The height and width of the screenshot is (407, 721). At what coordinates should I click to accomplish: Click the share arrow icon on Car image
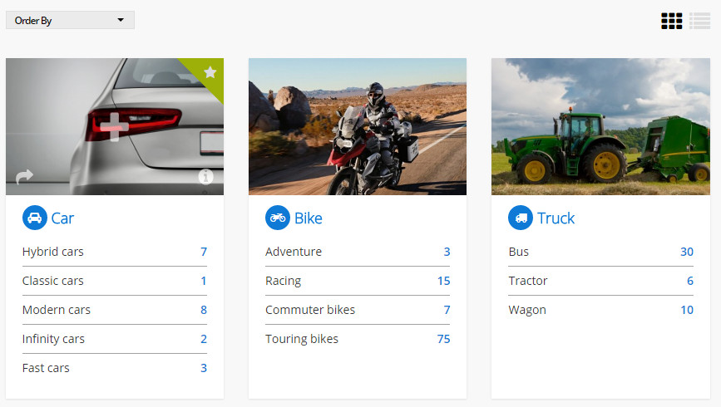click(x=24, y=176)
